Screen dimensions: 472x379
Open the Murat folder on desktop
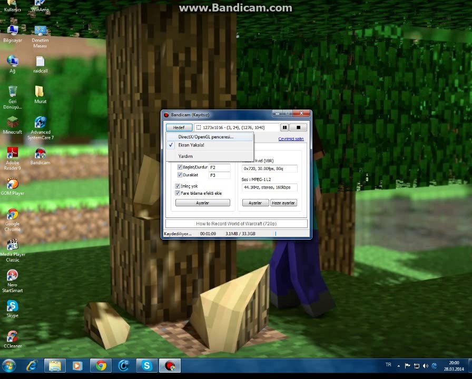pyautogui.click(x=40, y=95)
